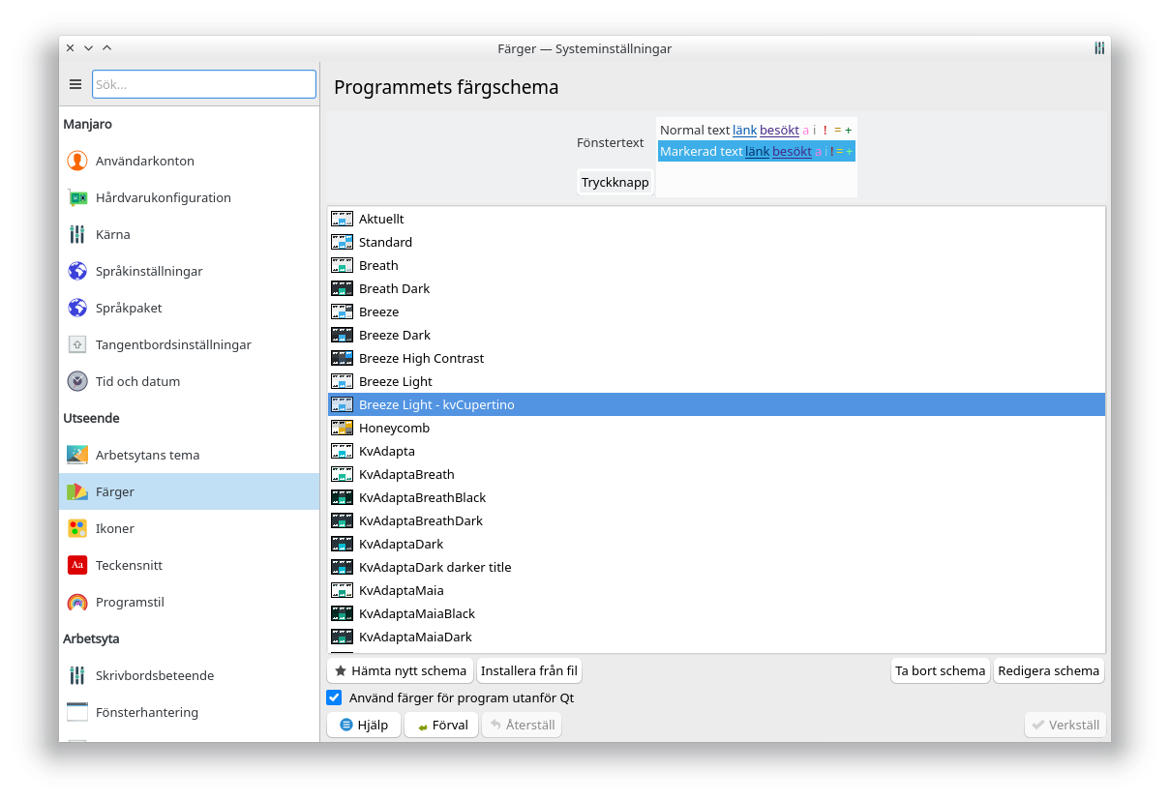Click the KvAdaptaDark preview icon

coord(342,544)
